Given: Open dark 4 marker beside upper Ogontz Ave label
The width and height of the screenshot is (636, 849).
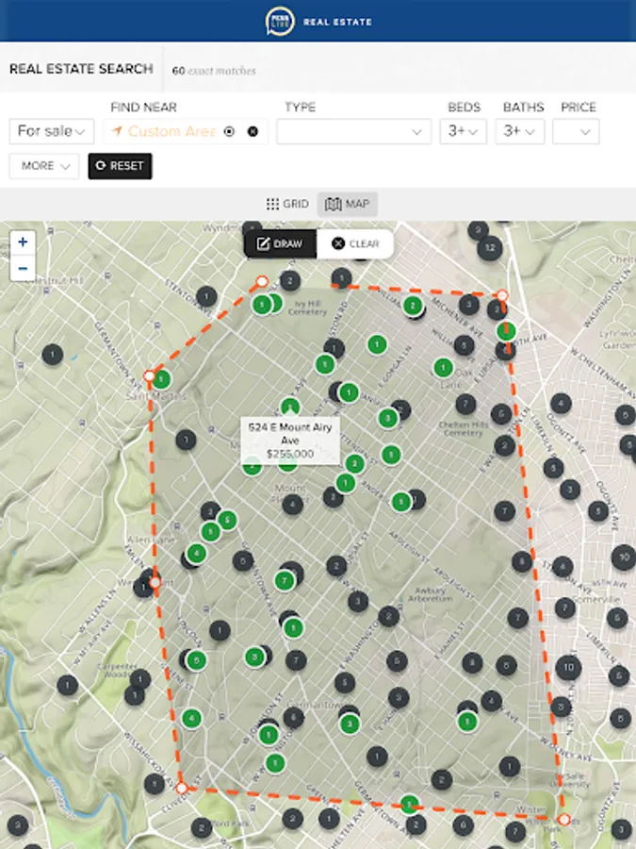Looking at the screenshot, I should click(561, 404).
